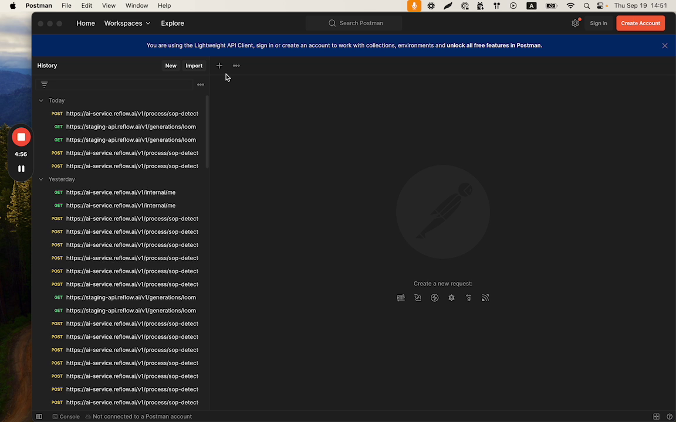Click the plus icon to add a tab
Screen dimensions: 676x422
219,66
